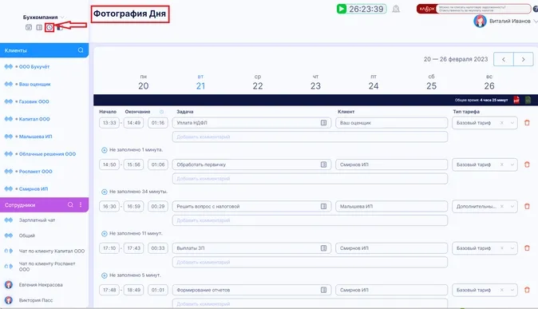Click the Клерк news banner

(474, 9)
